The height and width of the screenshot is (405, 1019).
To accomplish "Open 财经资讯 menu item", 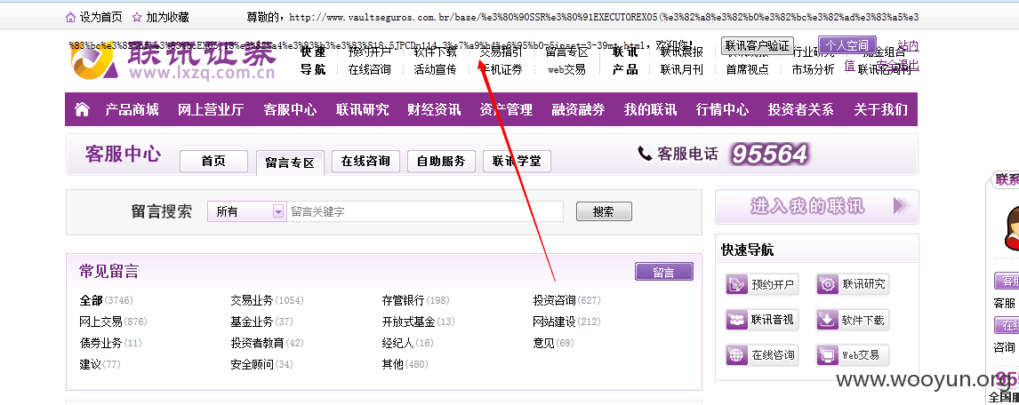I will pos(434,110).
